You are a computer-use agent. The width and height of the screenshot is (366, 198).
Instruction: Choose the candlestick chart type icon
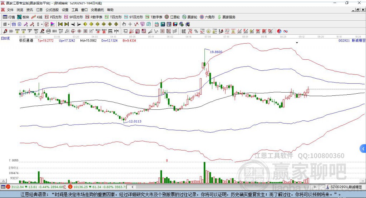[x=38, y=24]
